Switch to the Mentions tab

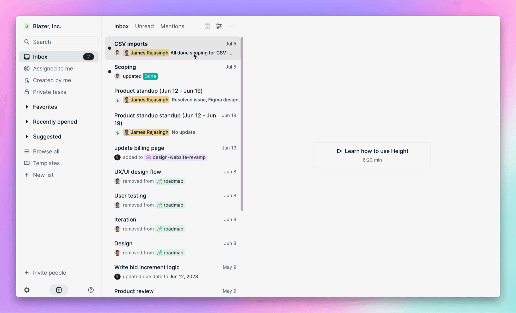172,26
